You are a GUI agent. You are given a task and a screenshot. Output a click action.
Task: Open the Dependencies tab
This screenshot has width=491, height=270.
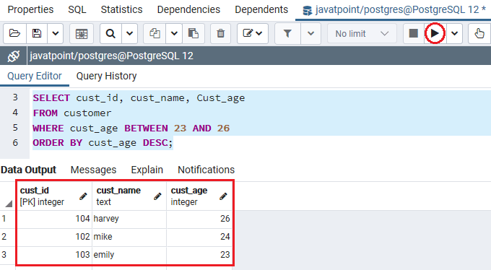[x=188, y=9]
